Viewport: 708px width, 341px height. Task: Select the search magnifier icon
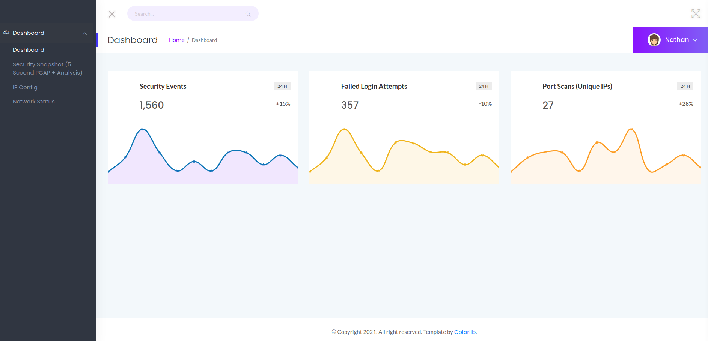tap(248, 14)
